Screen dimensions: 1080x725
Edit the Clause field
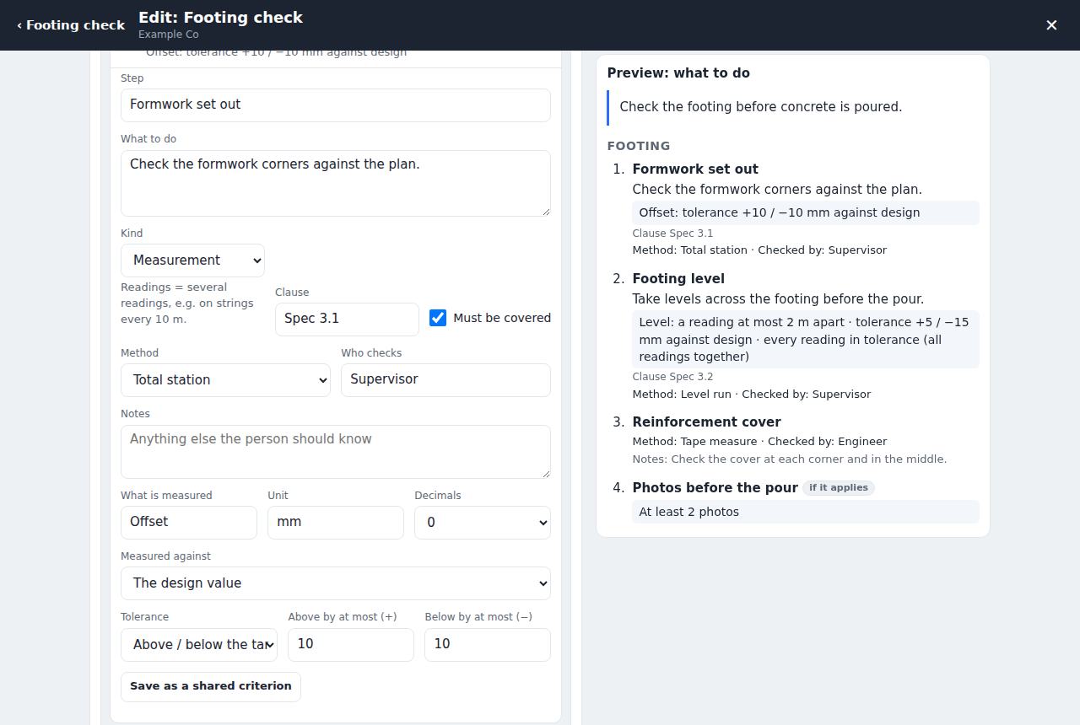coord(347,319)
